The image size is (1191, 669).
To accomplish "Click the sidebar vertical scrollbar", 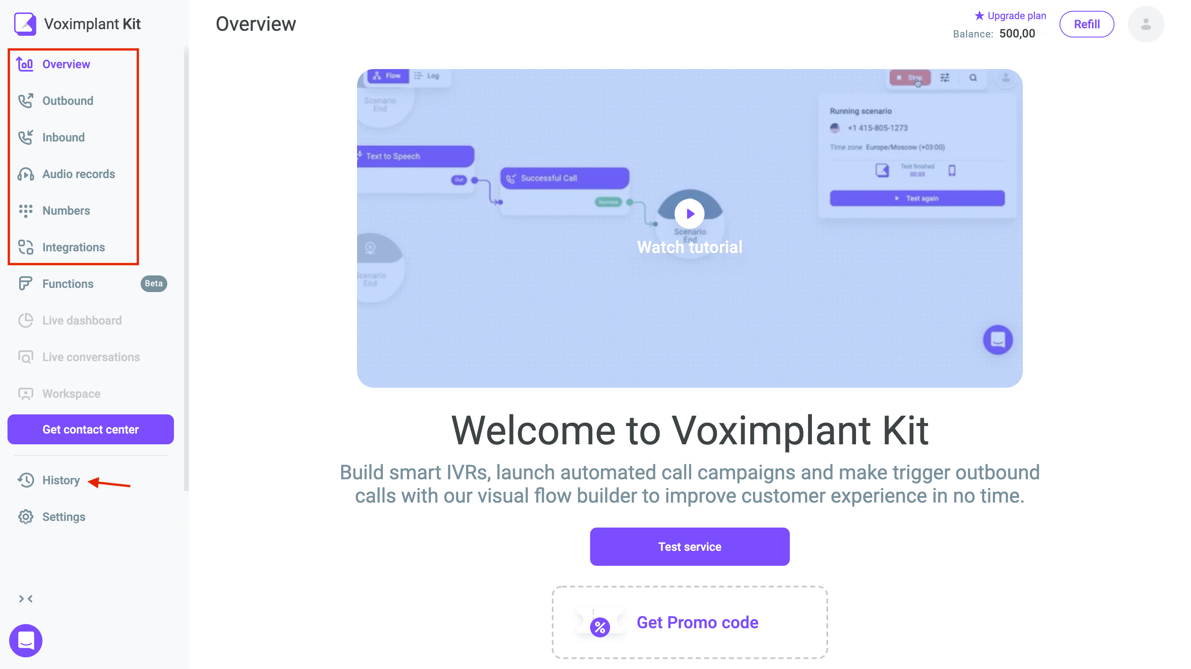I will pos(186,268).
